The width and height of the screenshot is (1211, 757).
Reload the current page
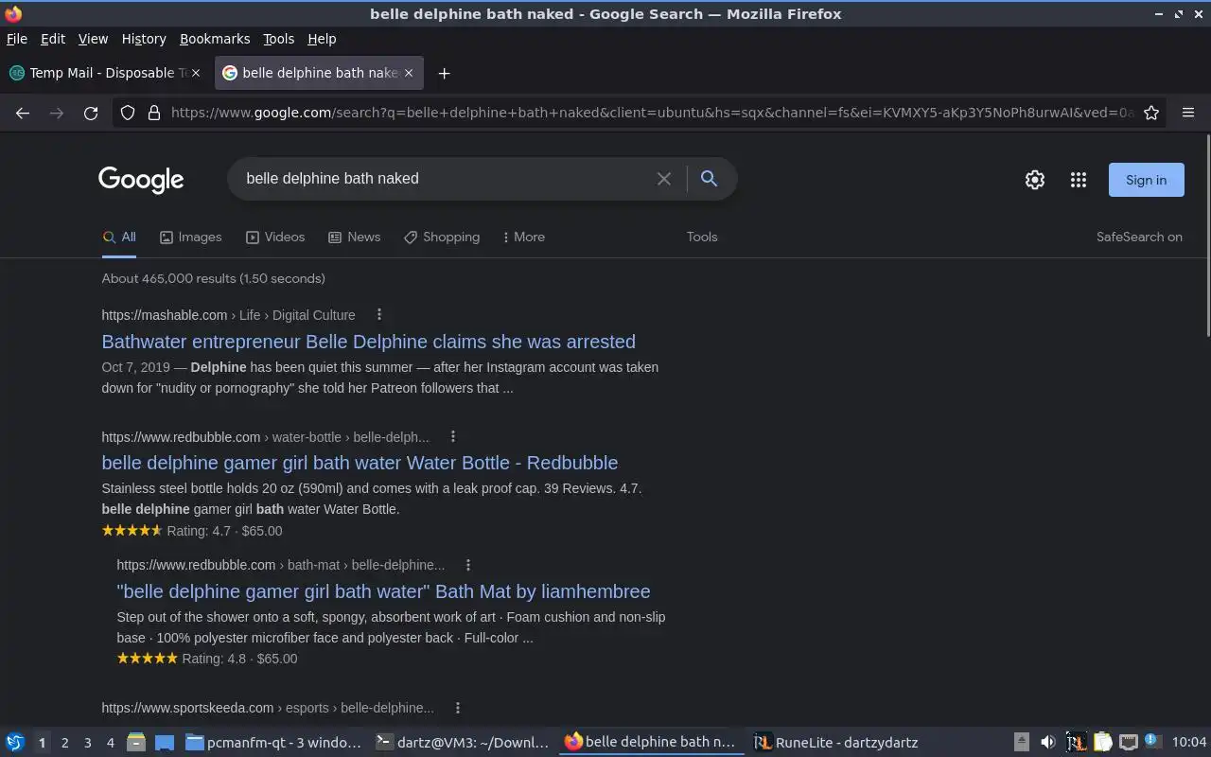coord(91,113)
